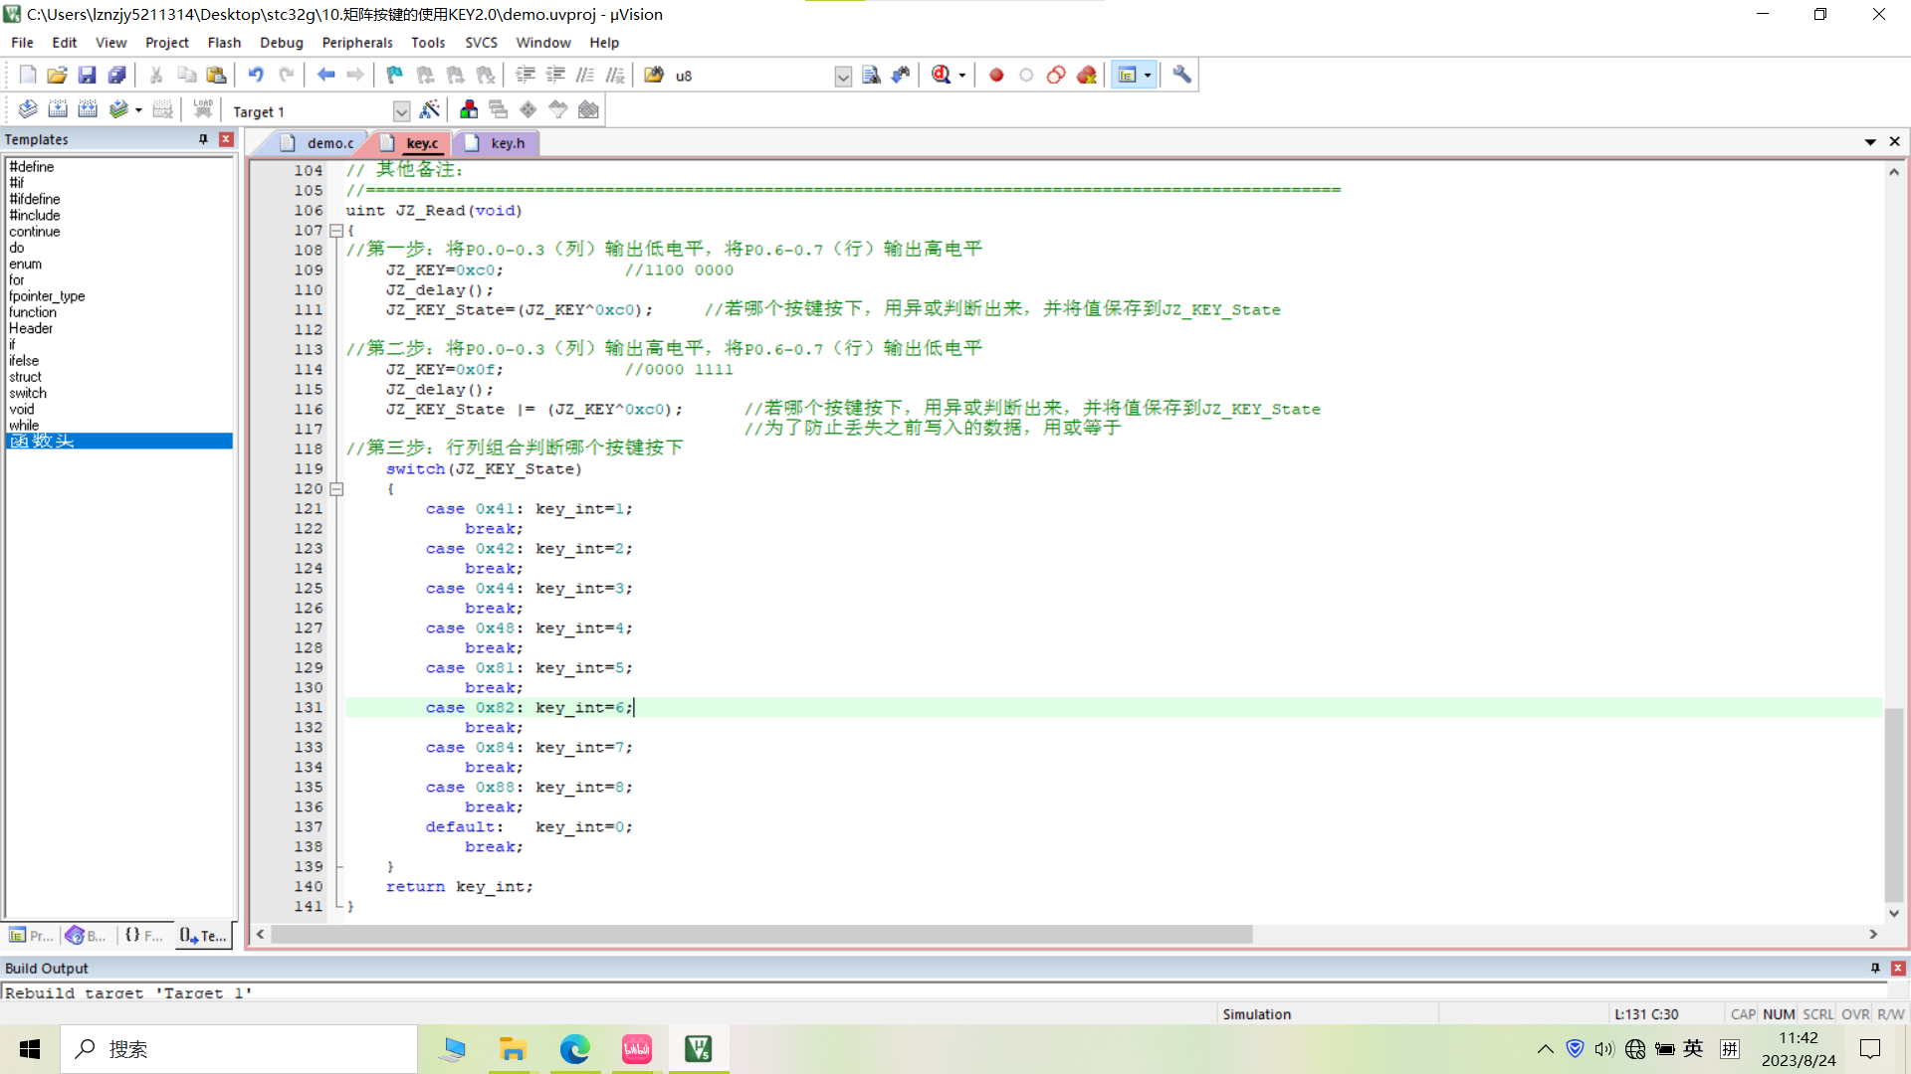1911x1074 pixels.
Task: Select the switch template entry
Action: point(28,393)
